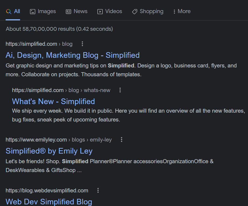248x206 pixels.
Task: Switch to the Shopping tab
Action: pyautogui.click(x=148, y=12)
